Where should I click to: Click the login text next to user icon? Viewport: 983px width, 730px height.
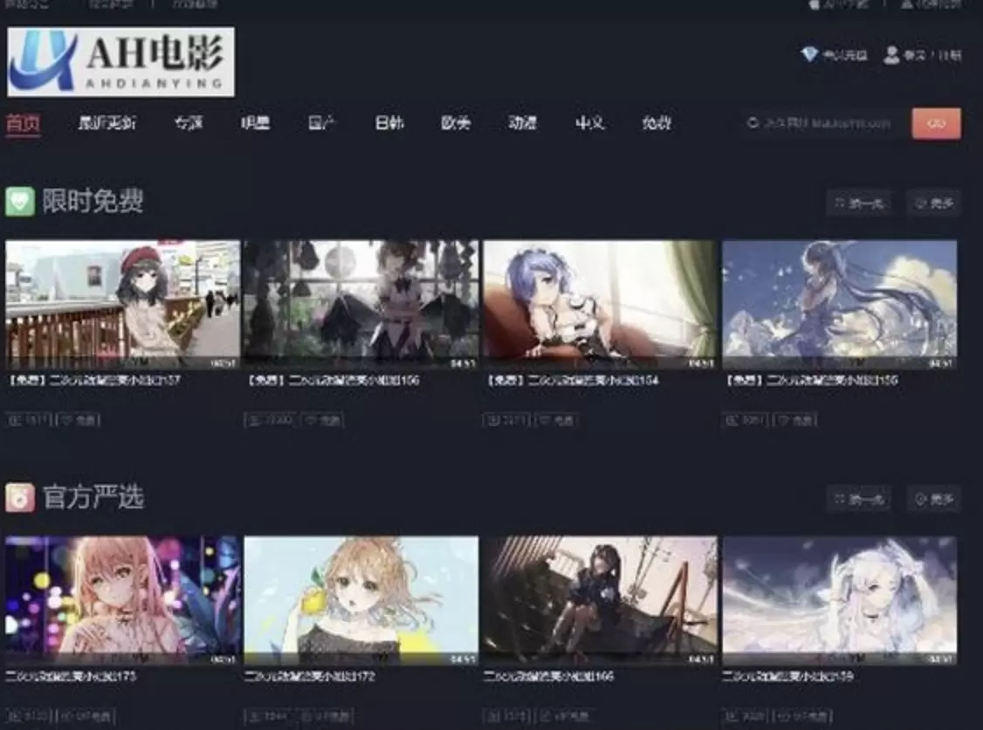pos(932,55)
